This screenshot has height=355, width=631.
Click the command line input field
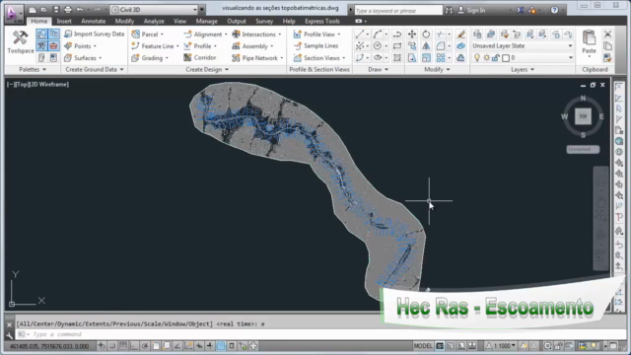pyautogui.click(x=320, y=334)
